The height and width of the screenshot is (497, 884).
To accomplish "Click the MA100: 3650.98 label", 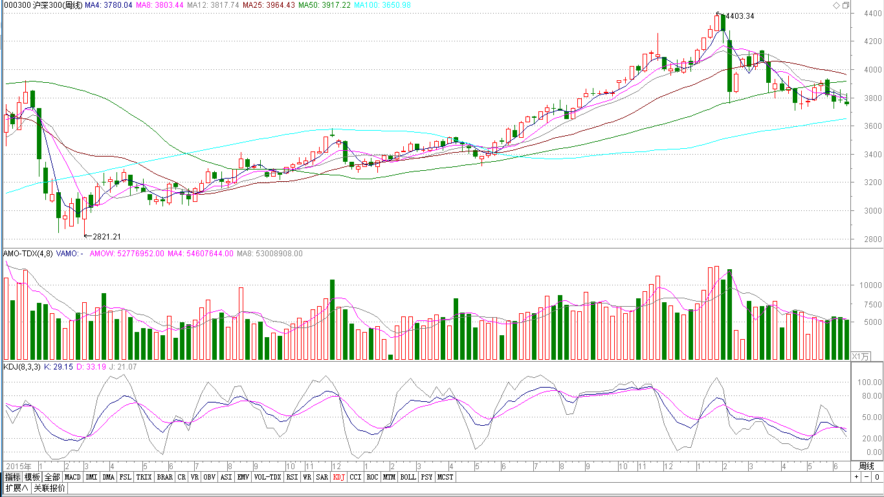I will click(382, 5).
